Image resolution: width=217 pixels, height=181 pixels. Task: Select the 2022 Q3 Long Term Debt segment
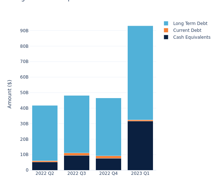(x=77, y=124)
